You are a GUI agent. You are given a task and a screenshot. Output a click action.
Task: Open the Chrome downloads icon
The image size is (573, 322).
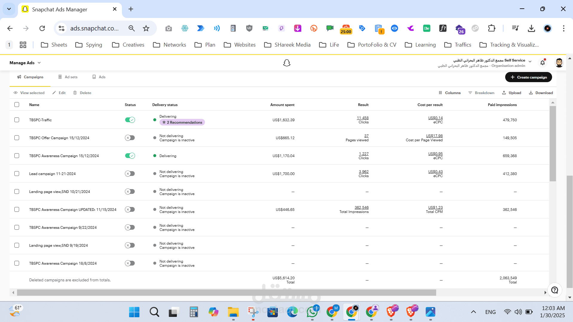point(531,28)
